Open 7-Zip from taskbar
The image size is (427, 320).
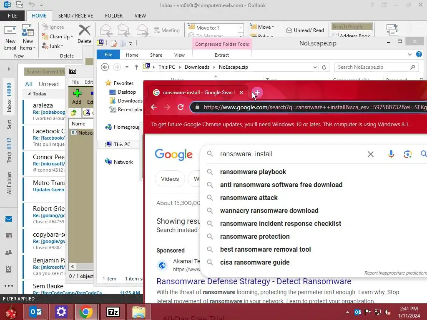tap(113, 312)
